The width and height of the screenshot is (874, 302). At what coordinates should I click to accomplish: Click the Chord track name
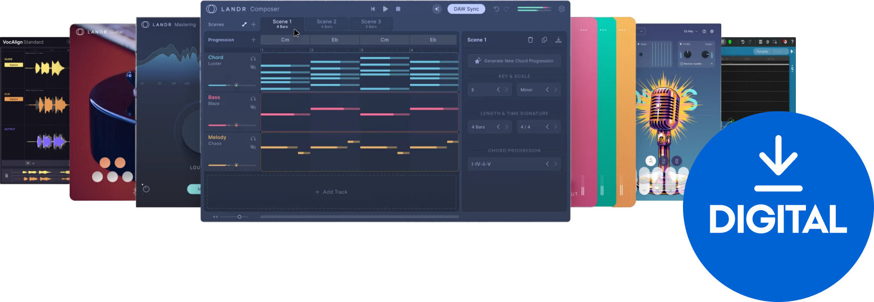pos(215,58)
